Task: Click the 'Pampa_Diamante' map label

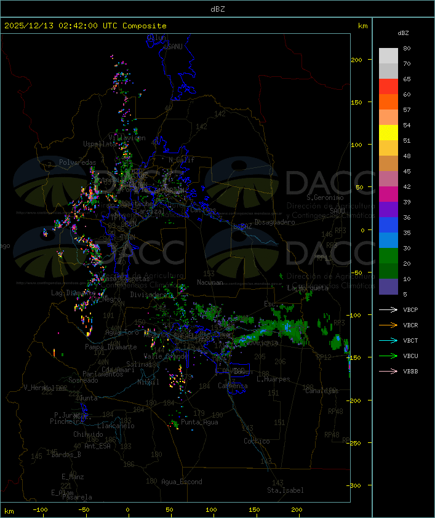Action: click(111, 347)
